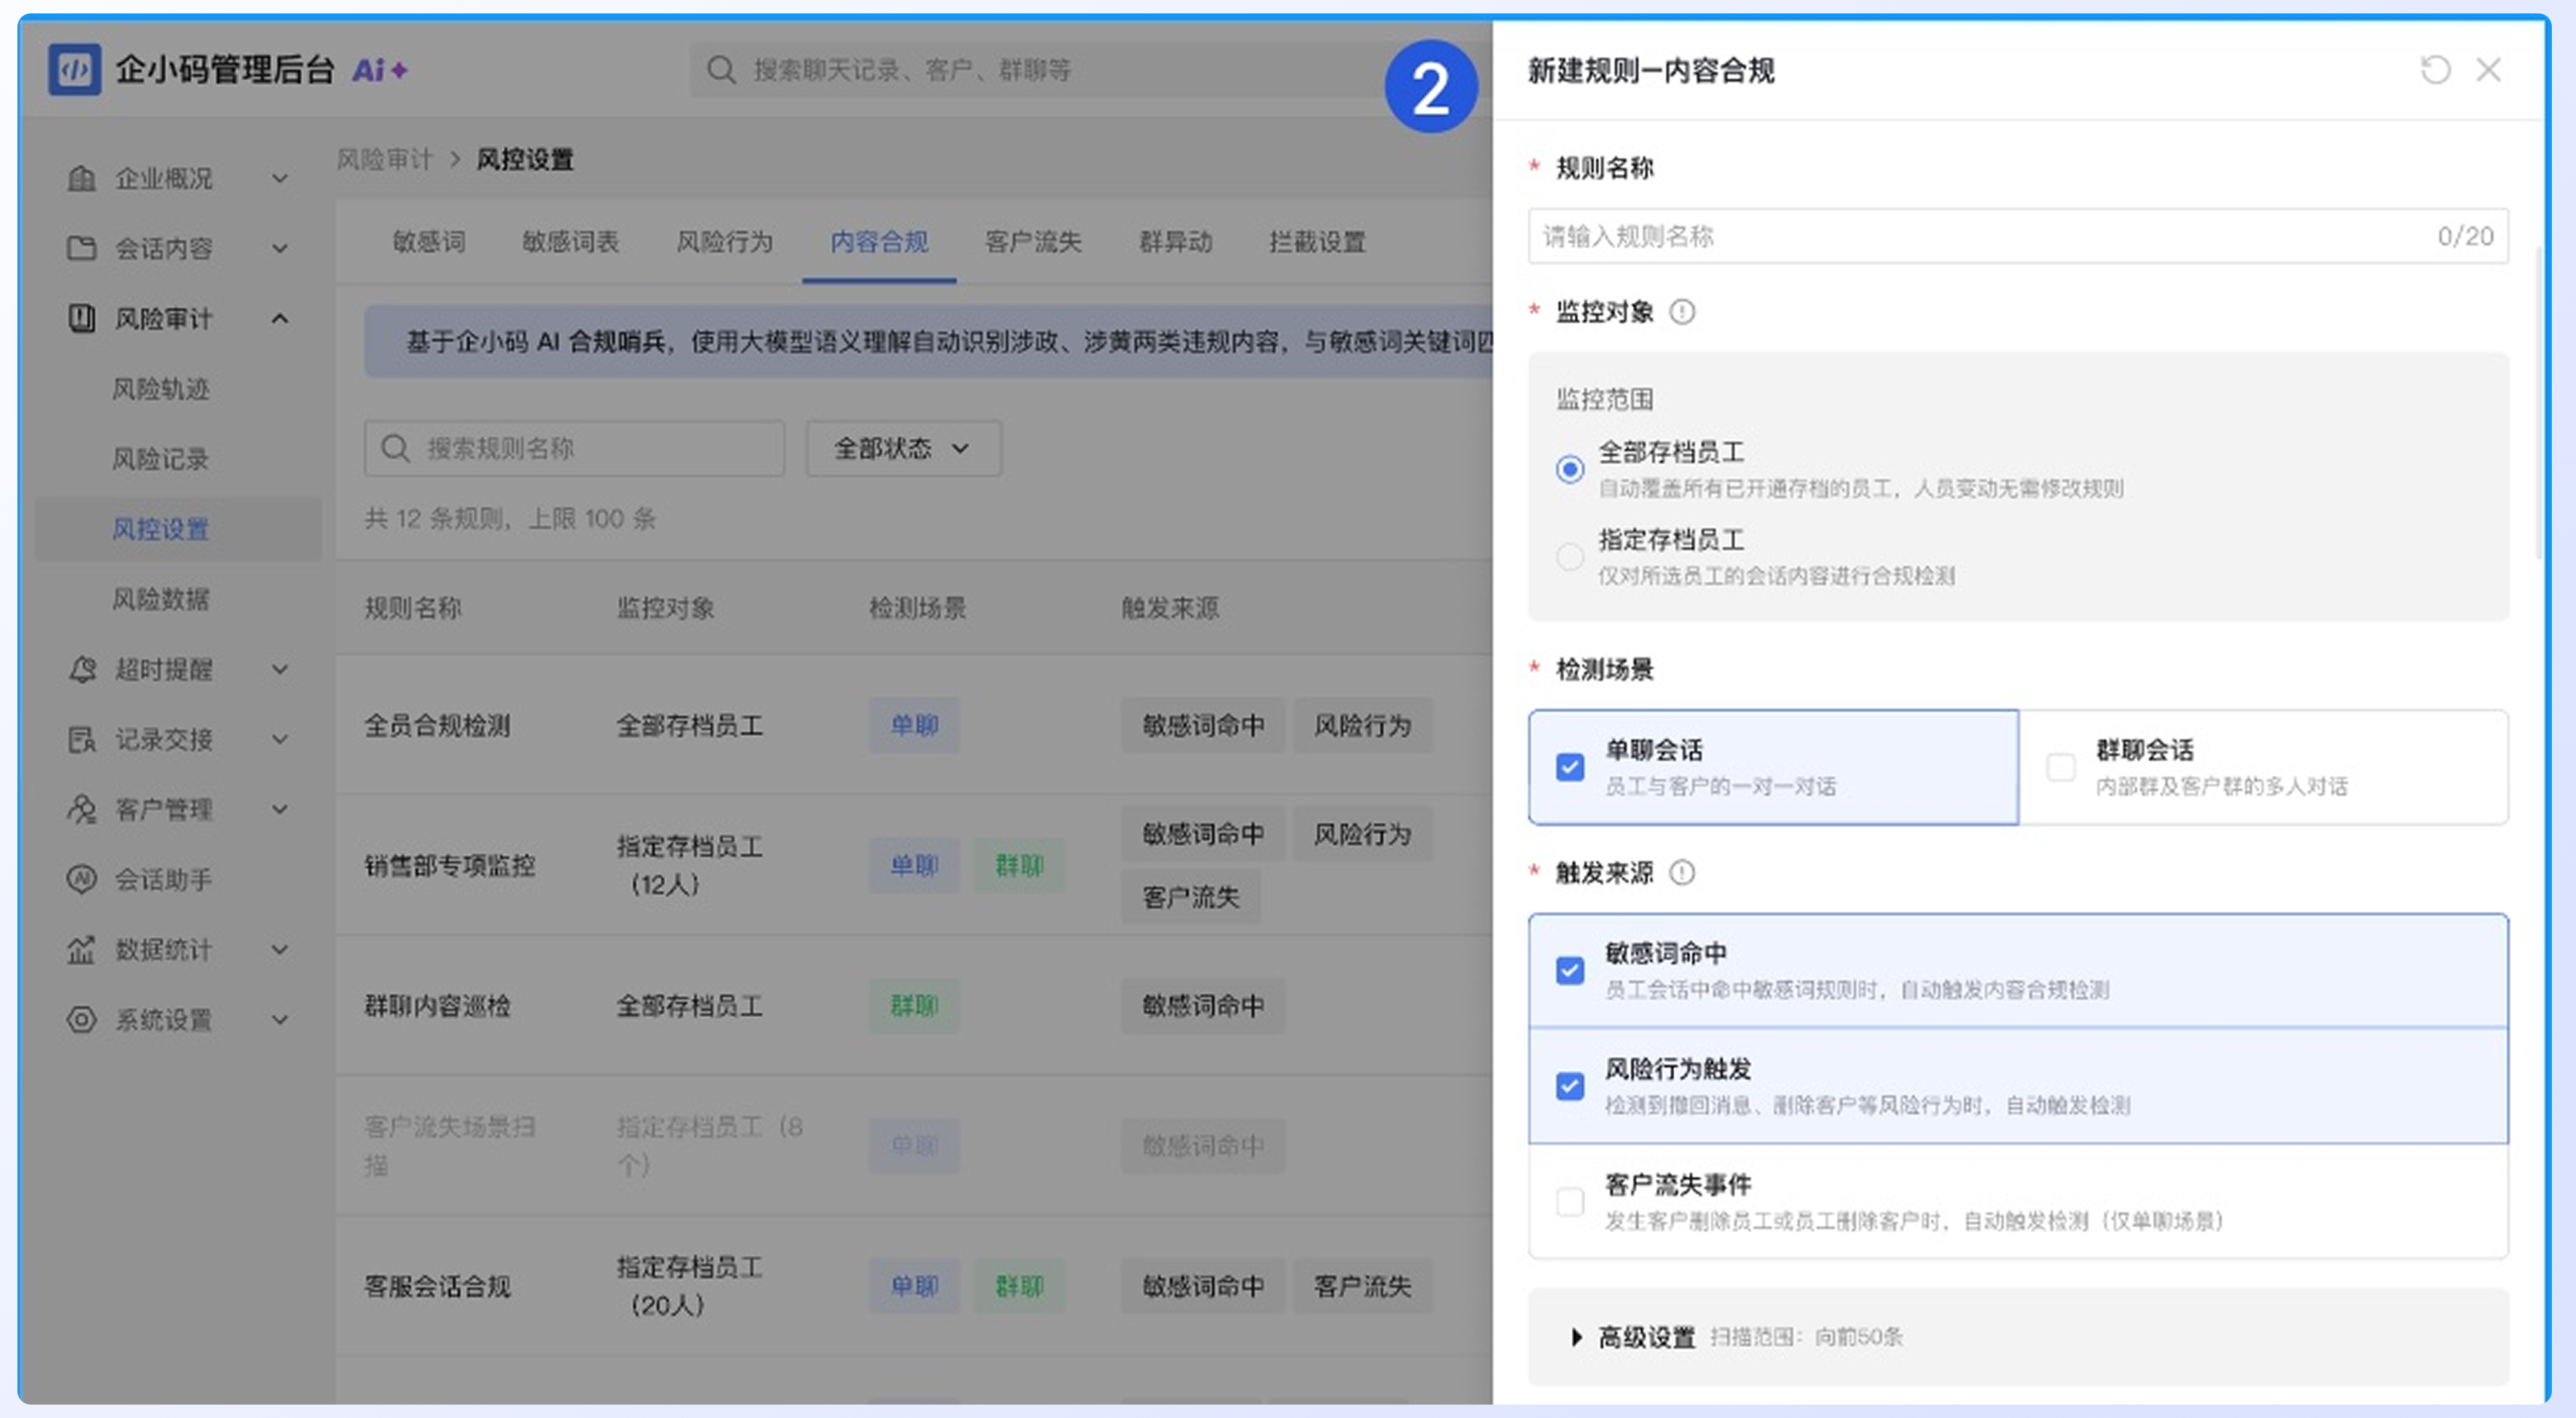The width and height of the screenshot is (2576, 1418).
Task: Open the 全部状态 dropdown
Action: [x=903, y=449]
